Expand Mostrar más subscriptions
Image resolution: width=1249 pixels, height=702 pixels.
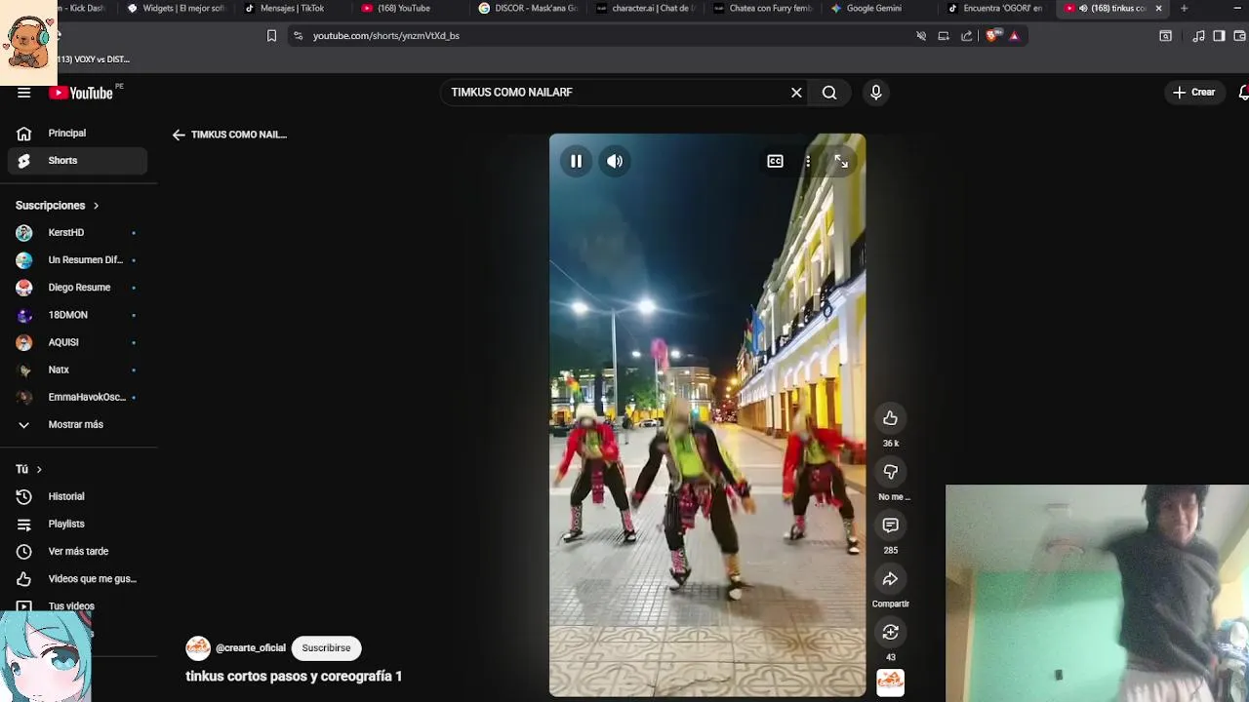77,424
